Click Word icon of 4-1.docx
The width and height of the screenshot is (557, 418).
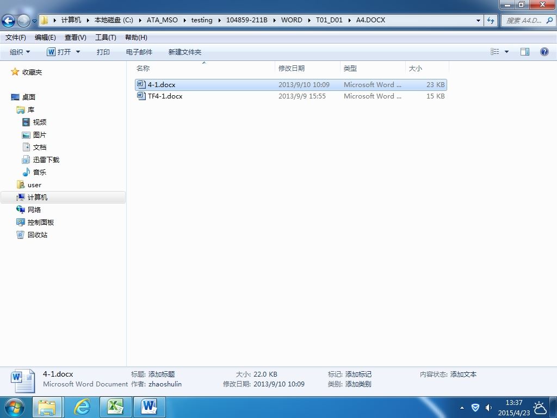(x=141, y=84)
